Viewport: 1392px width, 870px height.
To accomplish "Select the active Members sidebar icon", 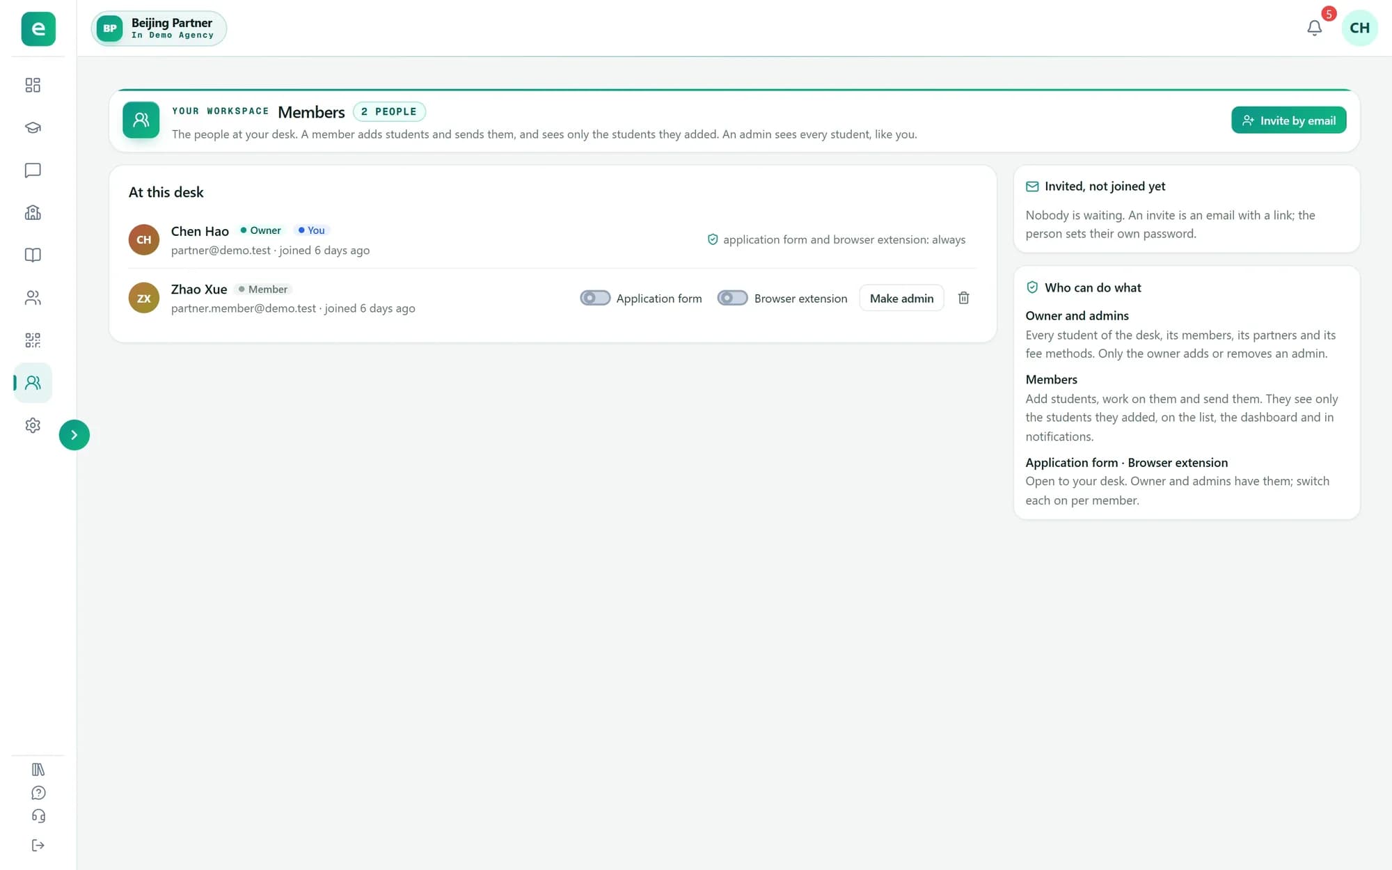I will (33, 383).
